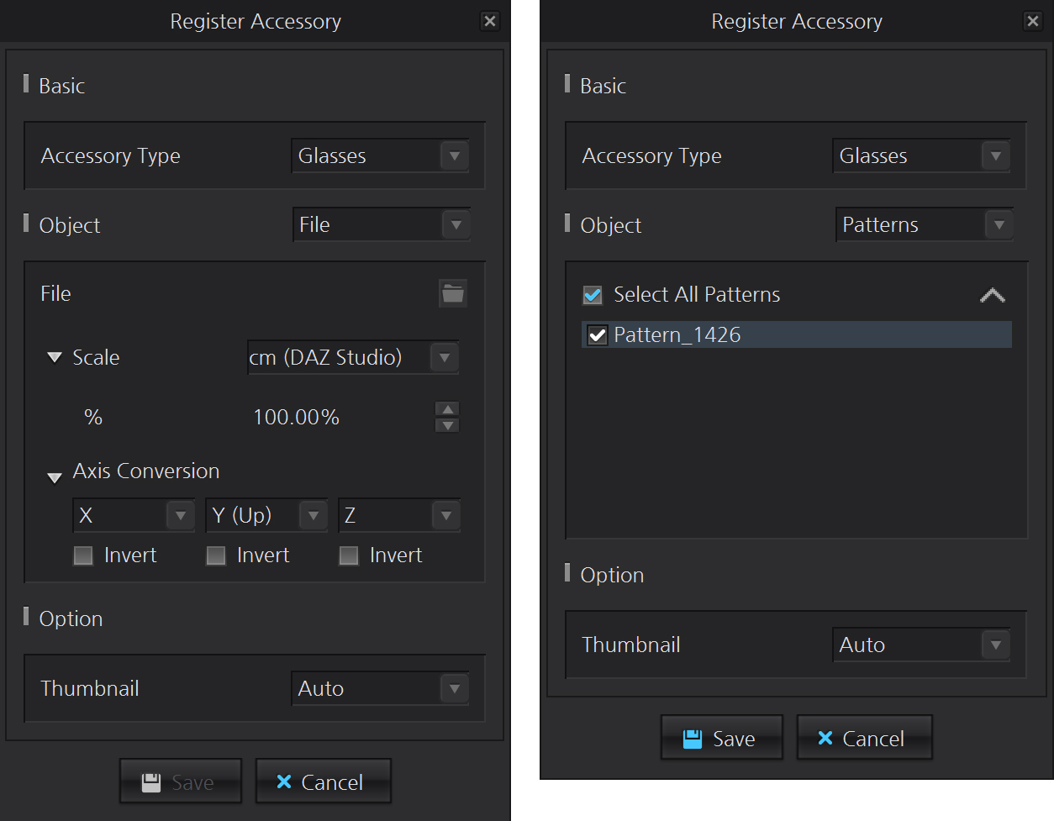Click the Axis Conversion label
1054x821 pixels.
point(146,471)
